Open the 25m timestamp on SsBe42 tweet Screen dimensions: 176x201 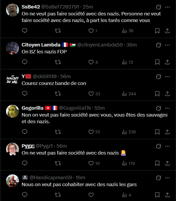coord(88,7)
